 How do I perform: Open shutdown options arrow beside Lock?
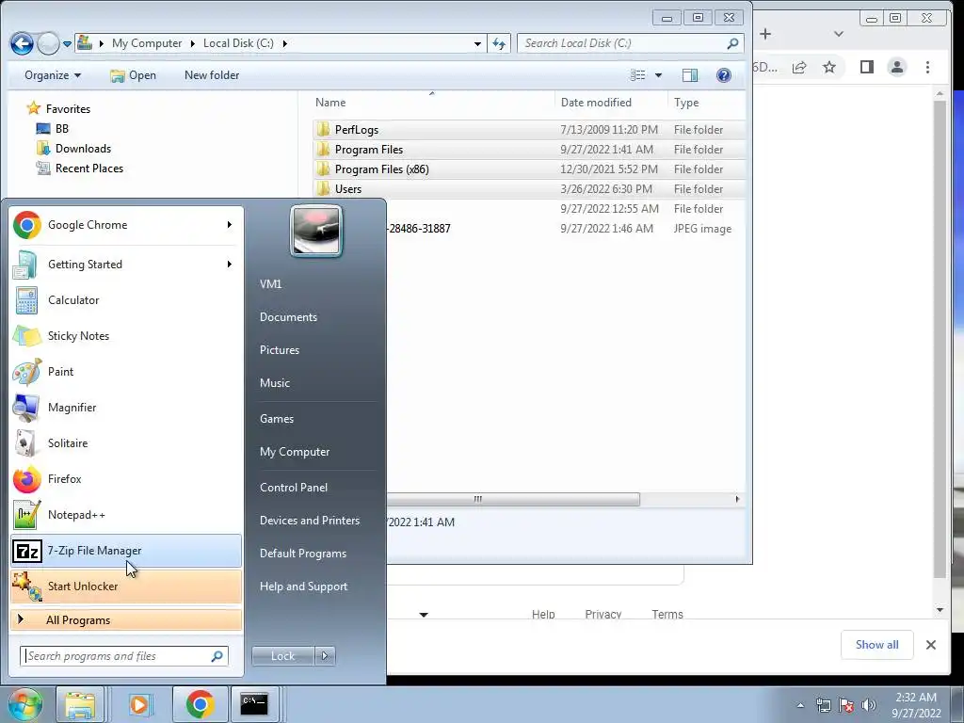click(325, 656)
